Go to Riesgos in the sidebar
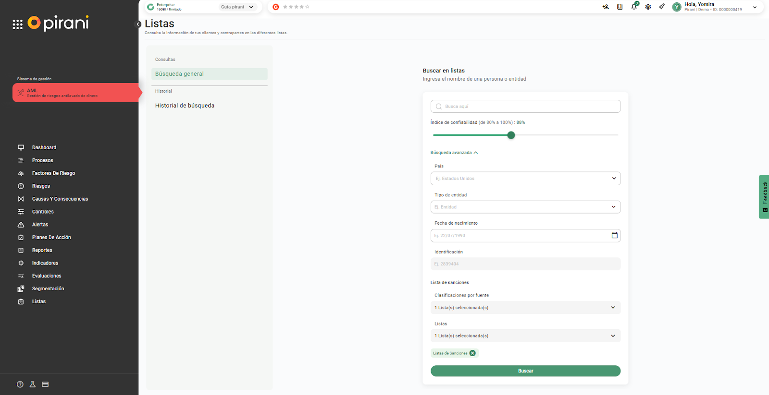 (x=41, y=186)
